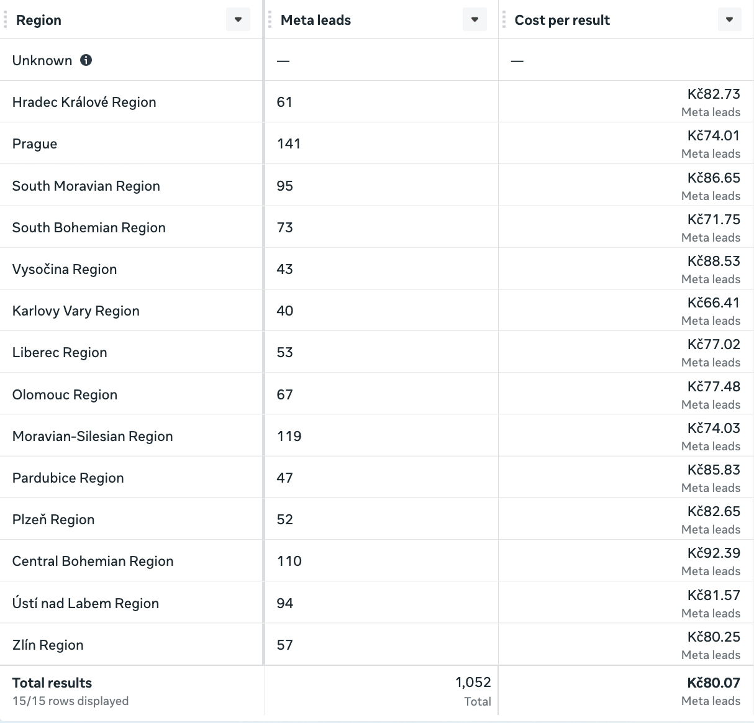Click the Cost per result header label

tap(562, 20)
